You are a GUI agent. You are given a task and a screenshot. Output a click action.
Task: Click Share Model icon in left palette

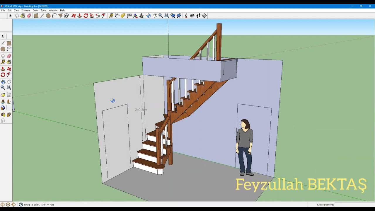coord(9,115)
